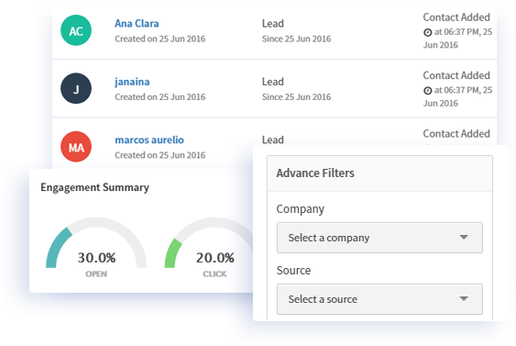Click the 30.0% open rate gauge

[96, 242]
